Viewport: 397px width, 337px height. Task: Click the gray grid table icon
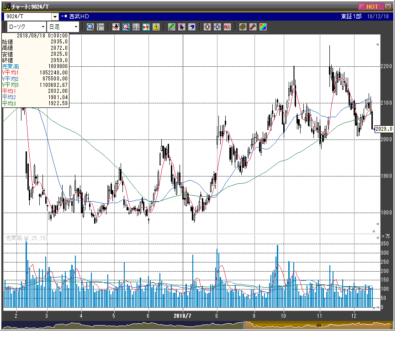pos(136,27)
